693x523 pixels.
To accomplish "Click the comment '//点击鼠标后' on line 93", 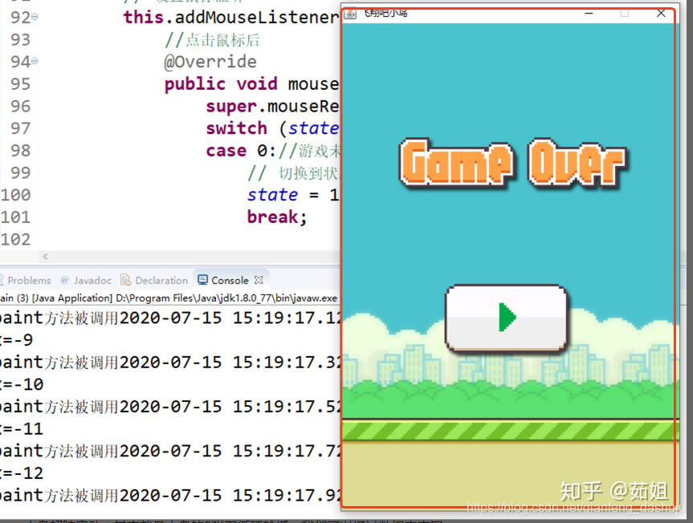I will pyautogui.click(x=212, y=40).
